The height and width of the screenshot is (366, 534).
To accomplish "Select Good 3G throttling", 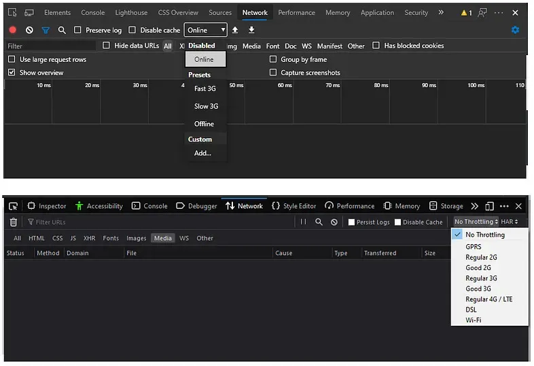I will click(489, 288).
